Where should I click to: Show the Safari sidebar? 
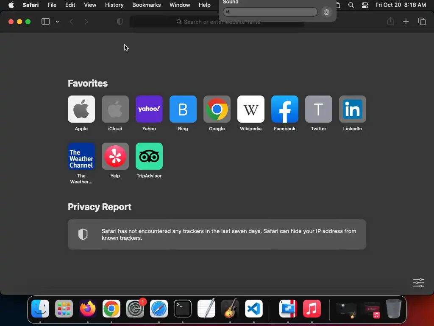(45, 22)
